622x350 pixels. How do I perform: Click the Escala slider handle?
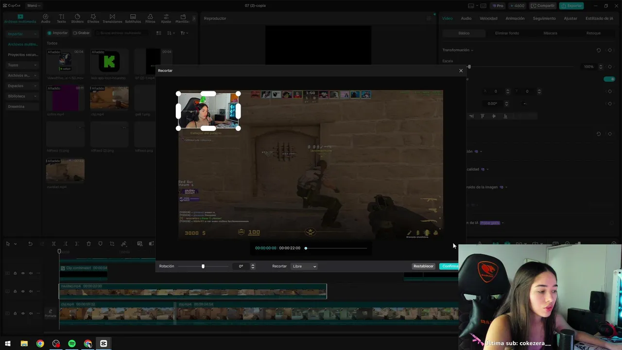(469, 67)
